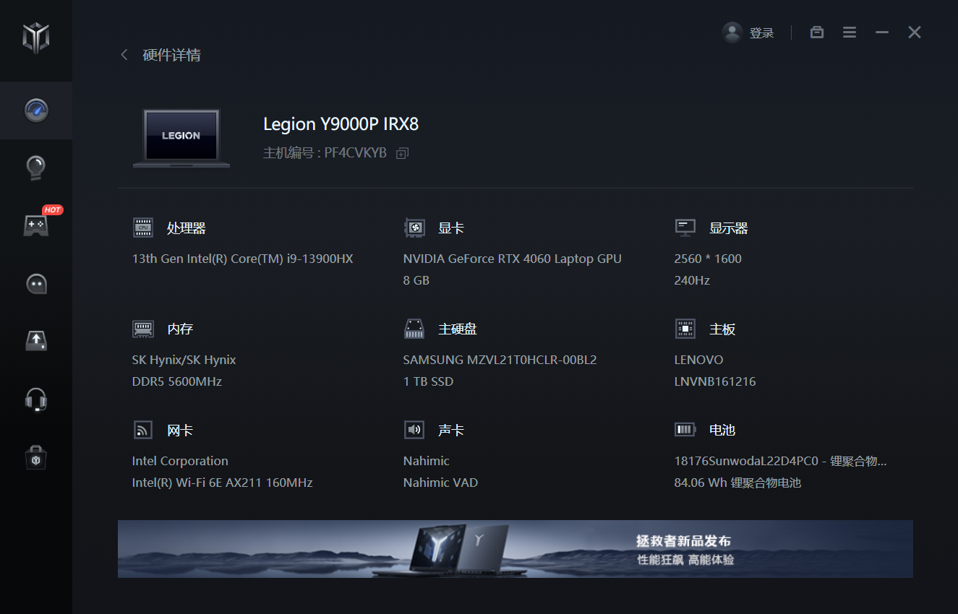Click the 8 GB video memory value

pos(416,280)
